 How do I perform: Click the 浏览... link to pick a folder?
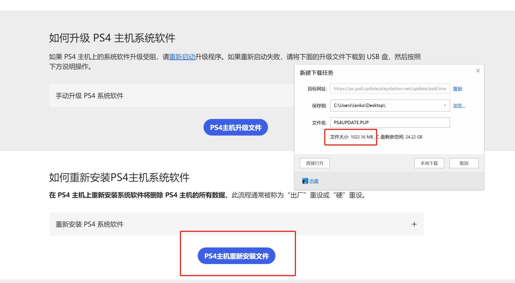pyautogui.click(x=458, y=105)
